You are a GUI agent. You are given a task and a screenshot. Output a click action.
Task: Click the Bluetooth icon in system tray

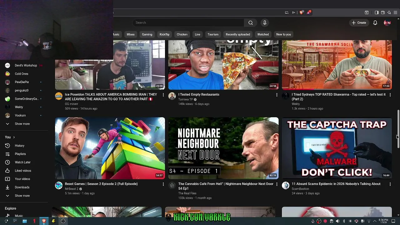click(x=344, y=221)
